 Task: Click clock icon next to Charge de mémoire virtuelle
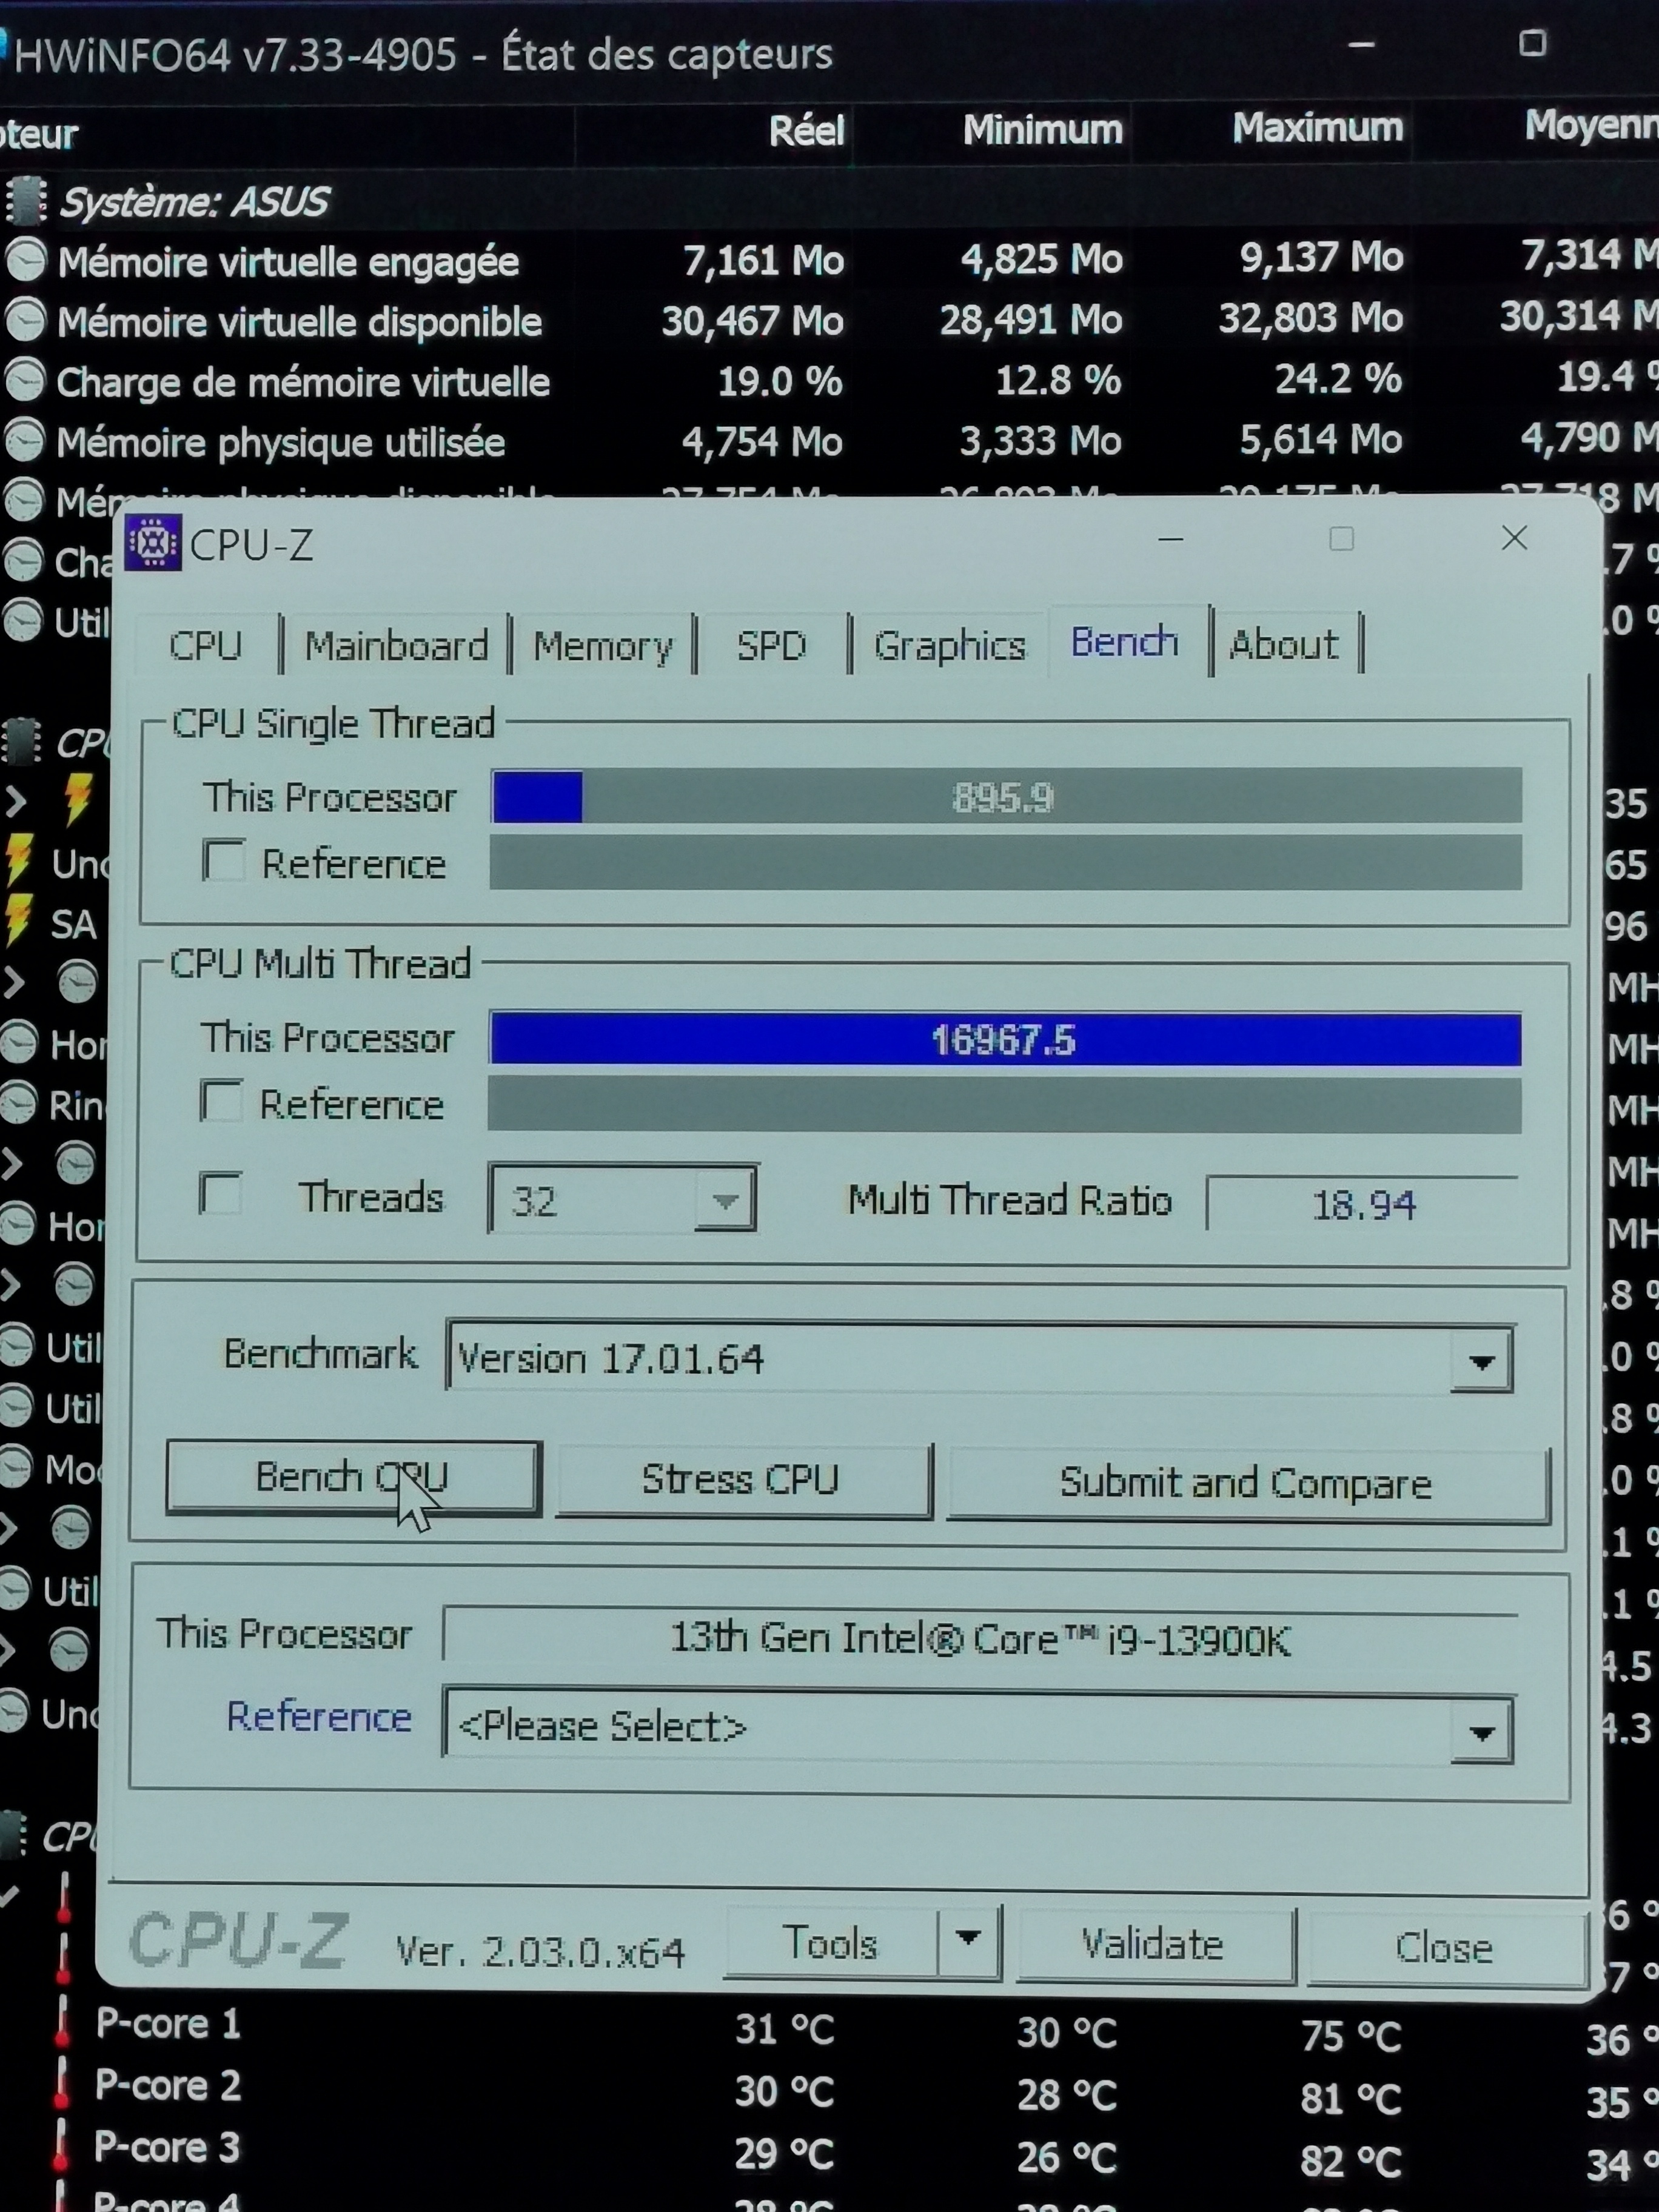[25, 381]
